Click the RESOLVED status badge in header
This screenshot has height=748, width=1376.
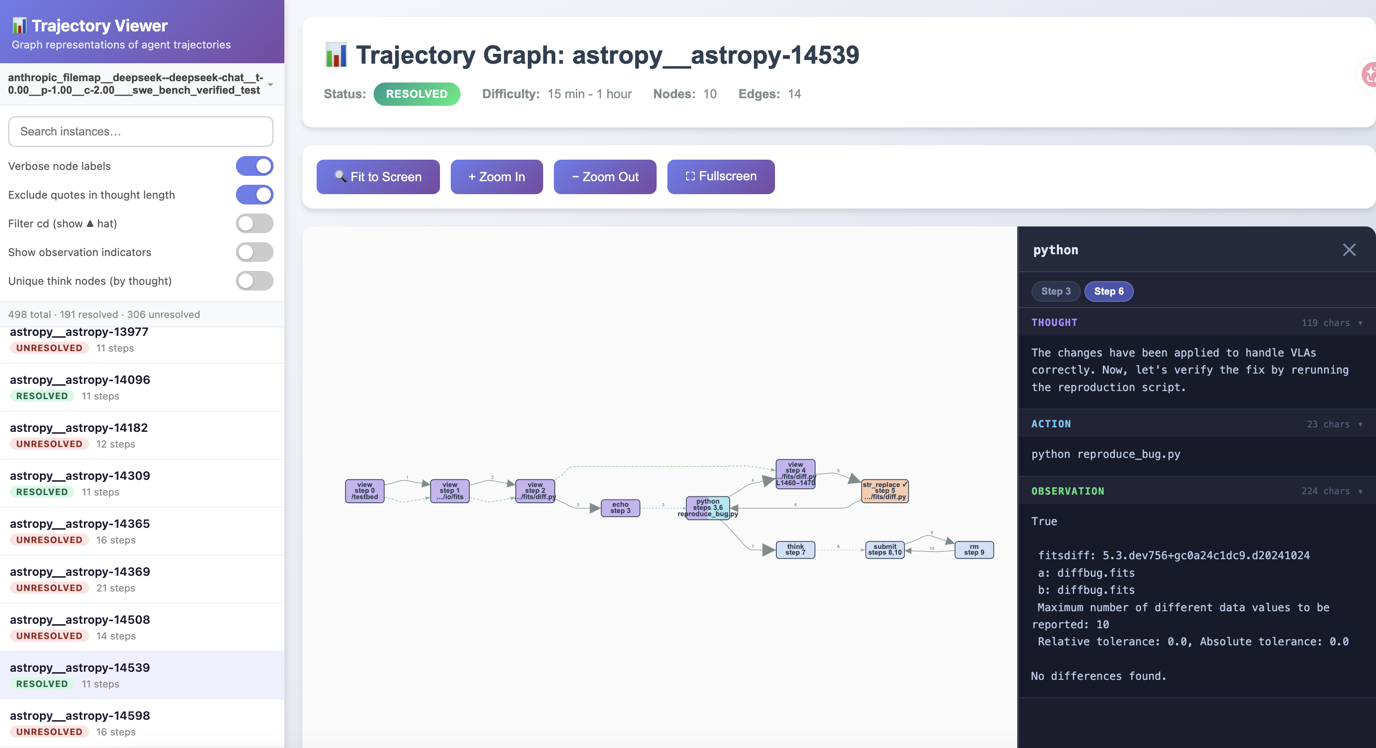coord(417,94)
